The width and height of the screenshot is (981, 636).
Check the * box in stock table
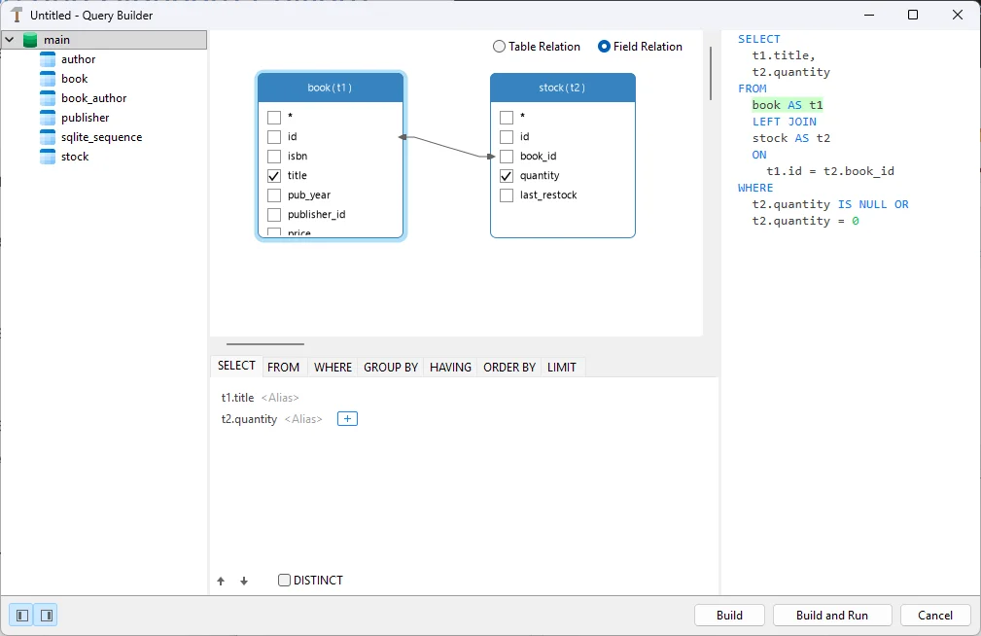507,117
